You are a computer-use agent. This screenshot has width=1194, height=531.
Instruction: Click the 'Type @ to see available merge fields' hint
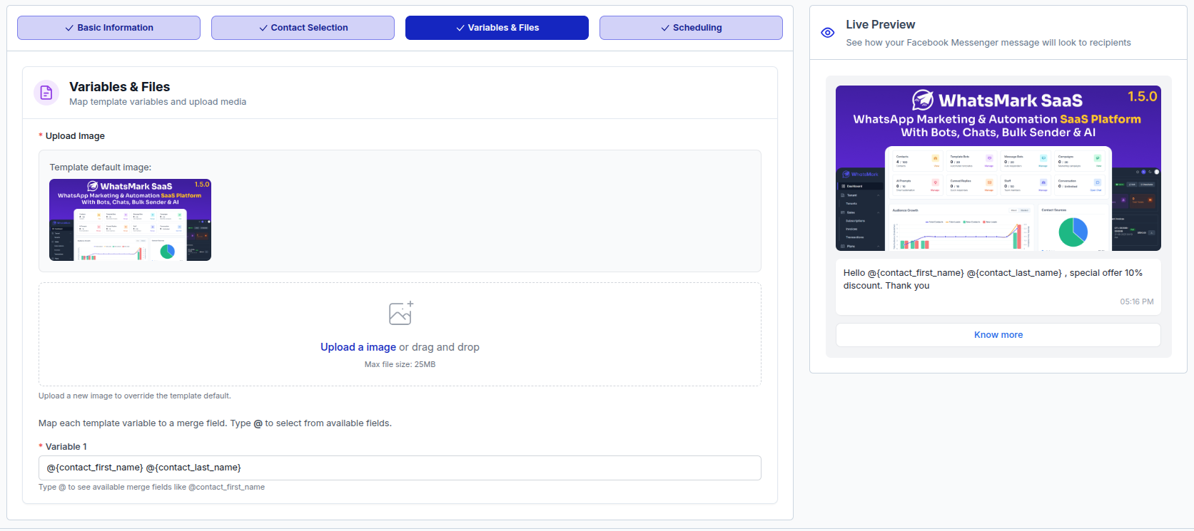151,488
